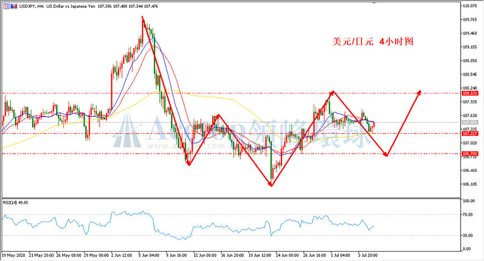The image size is (484, 261).
Task: Click the RSI(14) 49.85 indicator label
Action: pyautogui.click(x=16, y=203)
